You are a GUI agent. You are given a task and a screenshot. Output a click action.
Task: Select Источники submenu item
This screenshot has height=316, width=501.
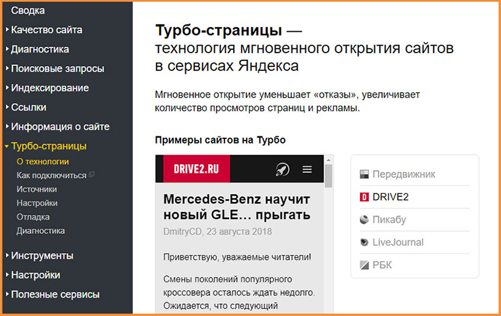(37, 189)
